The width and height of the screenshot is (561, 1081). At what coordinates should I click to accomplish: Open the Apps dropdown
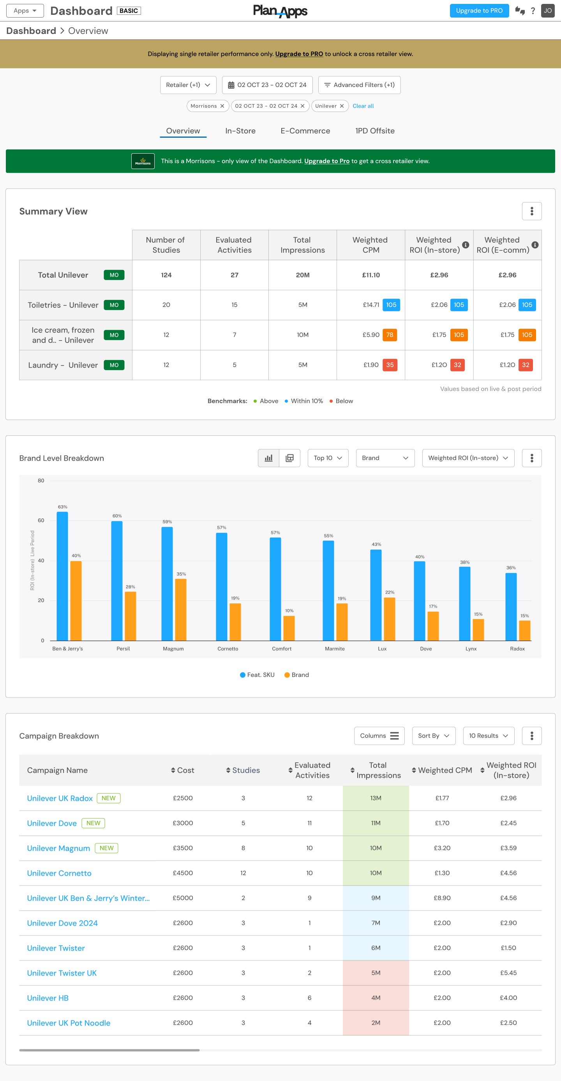coord(25,11)
